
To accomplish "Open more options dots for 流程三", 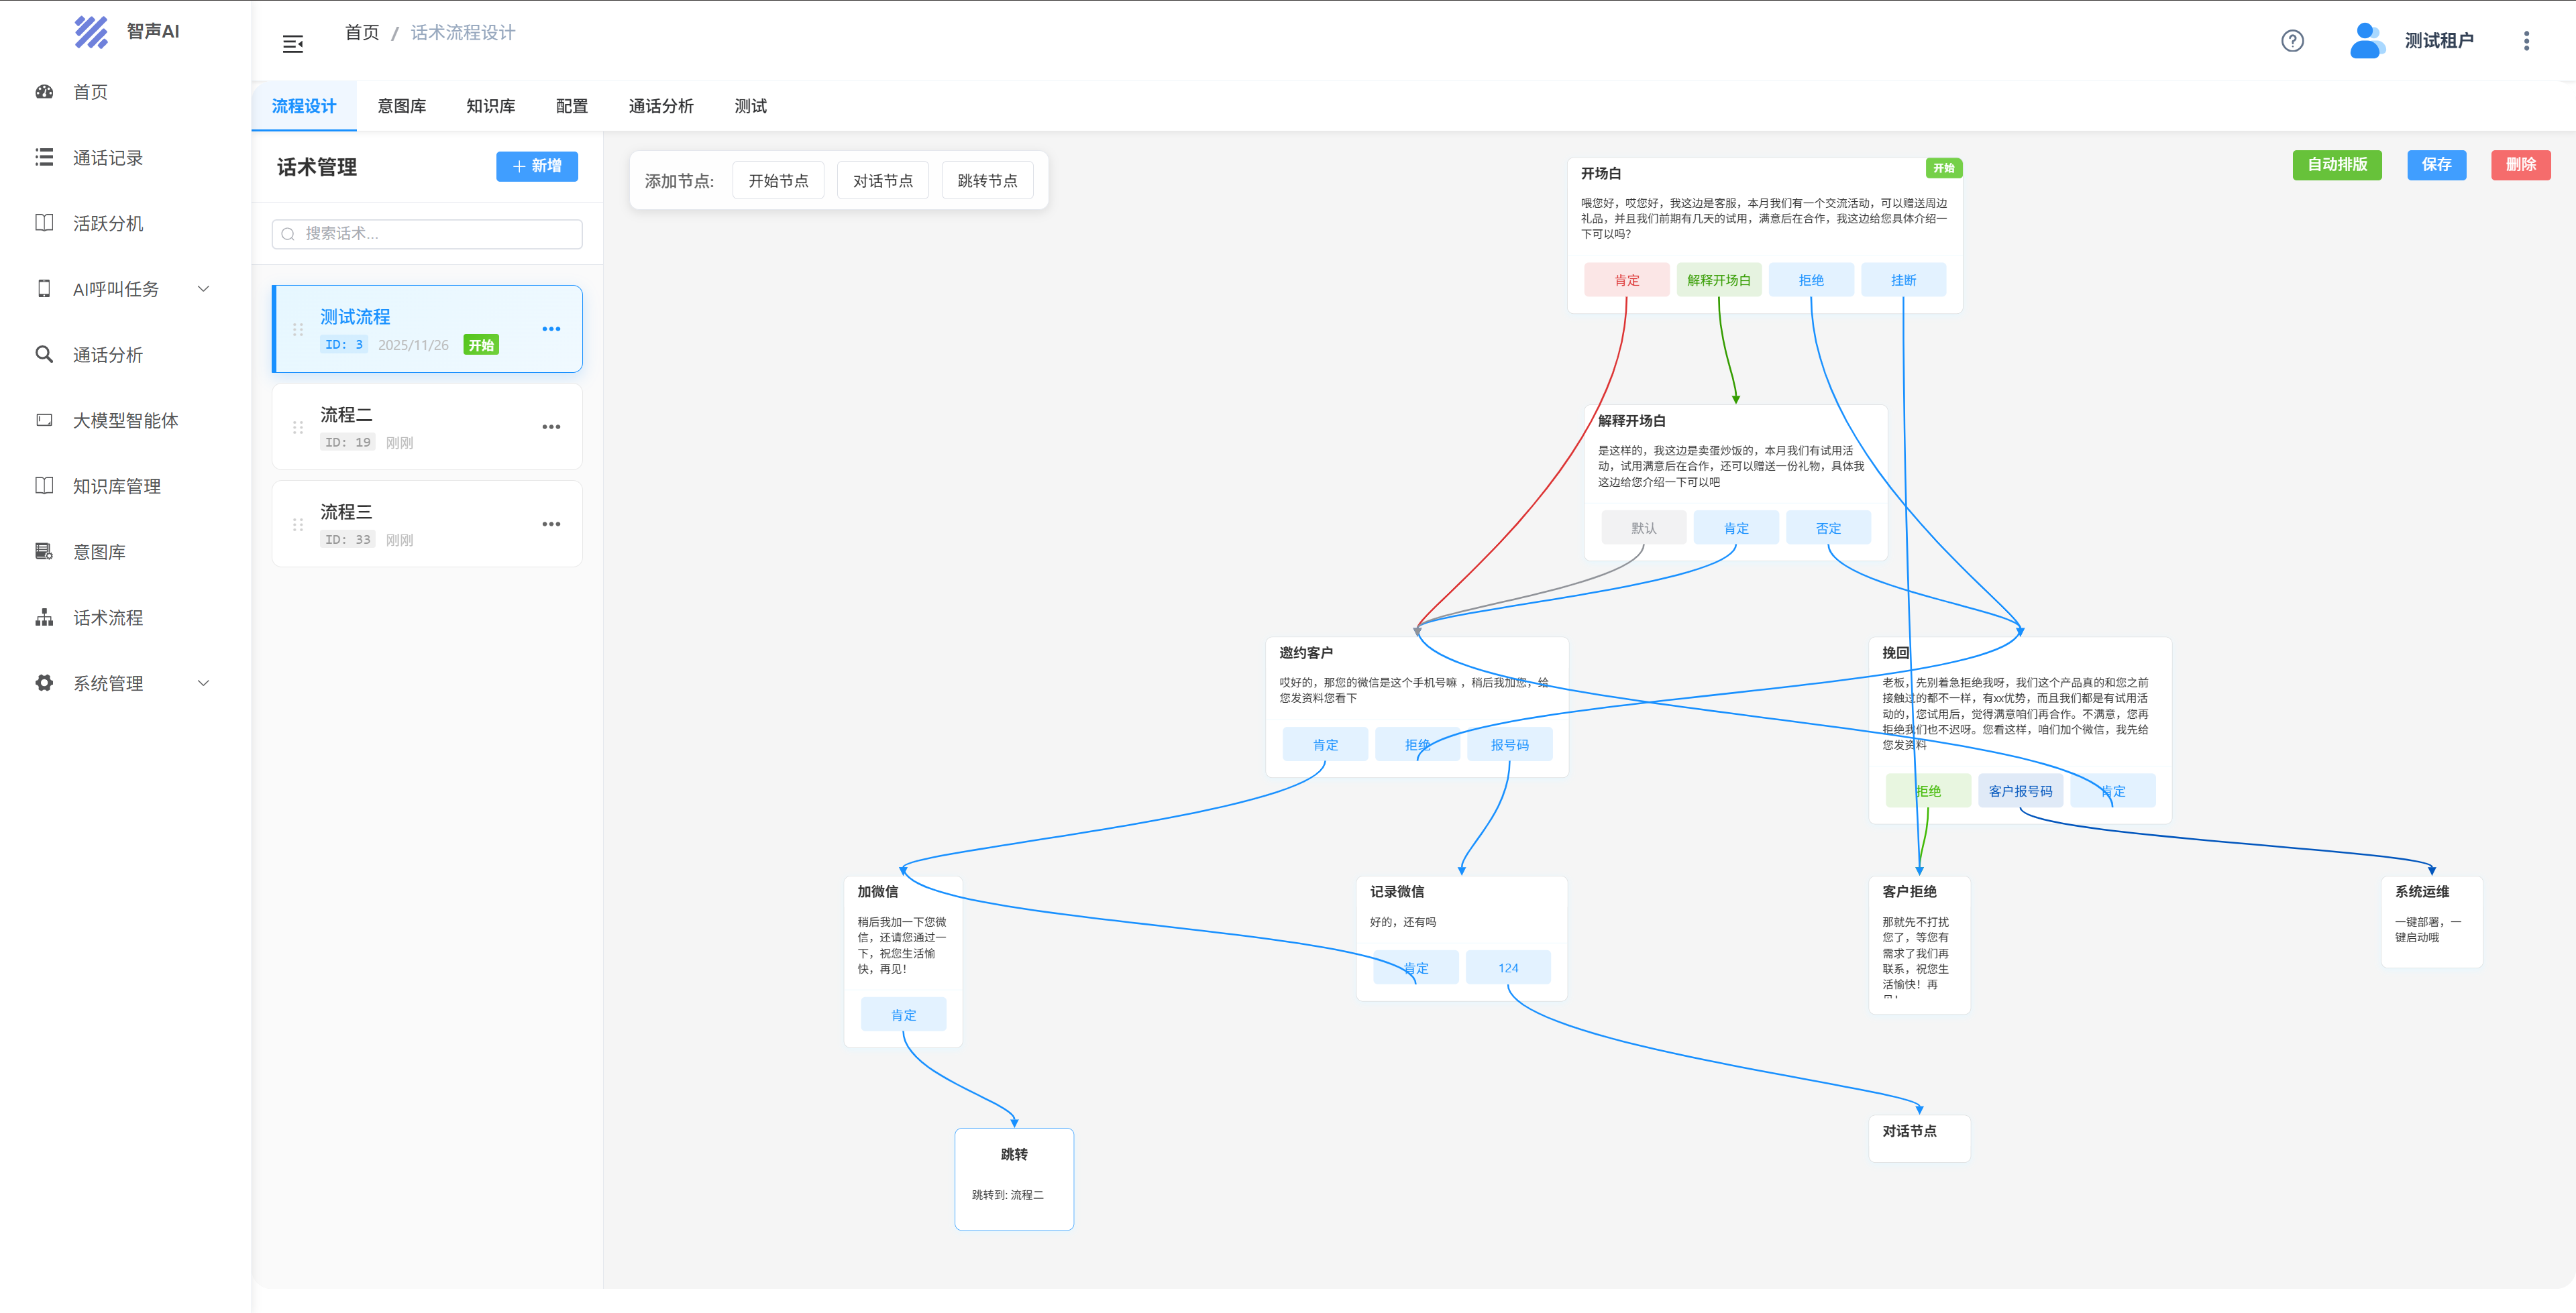I will coord(551,524).
